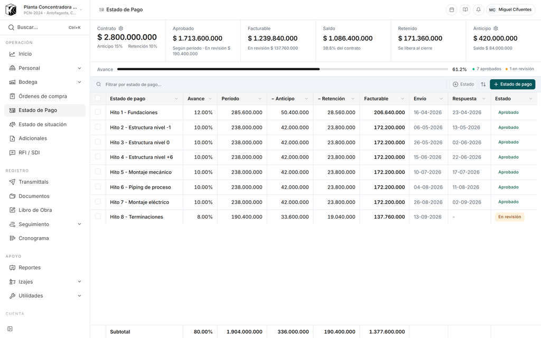The image size is (541, 338).
Task: Open the book documentation icon
Action: coord(465,10)
